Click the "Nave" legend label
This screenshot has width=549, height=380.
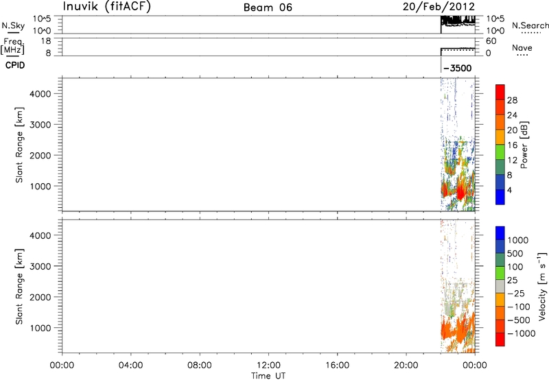522,47
